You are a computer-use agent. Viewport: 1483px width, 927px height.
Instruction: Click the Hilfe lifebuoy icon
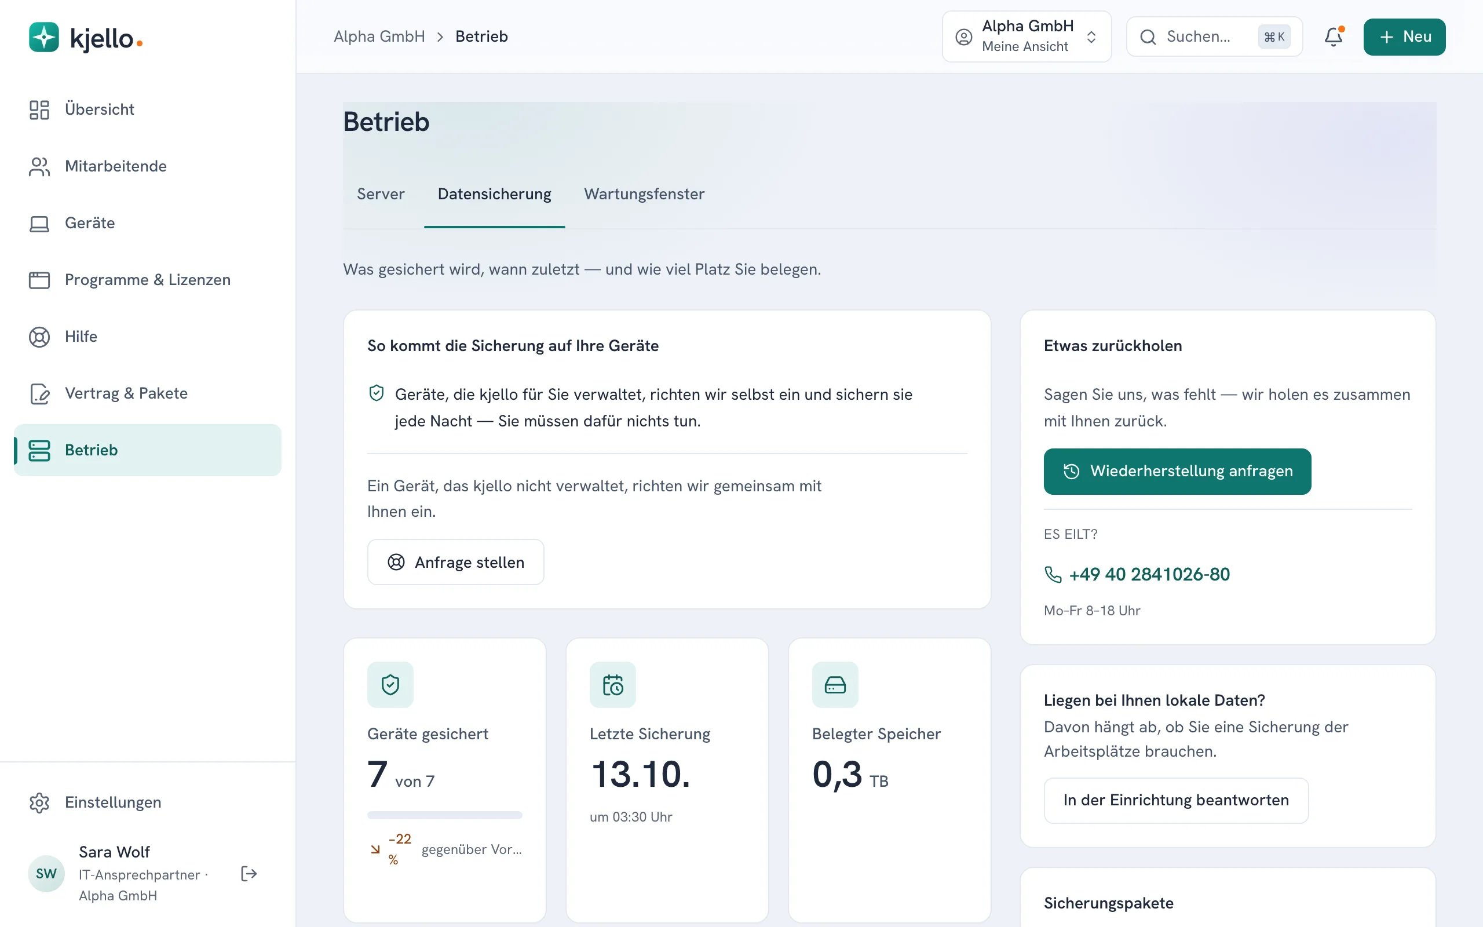[39, 337]
